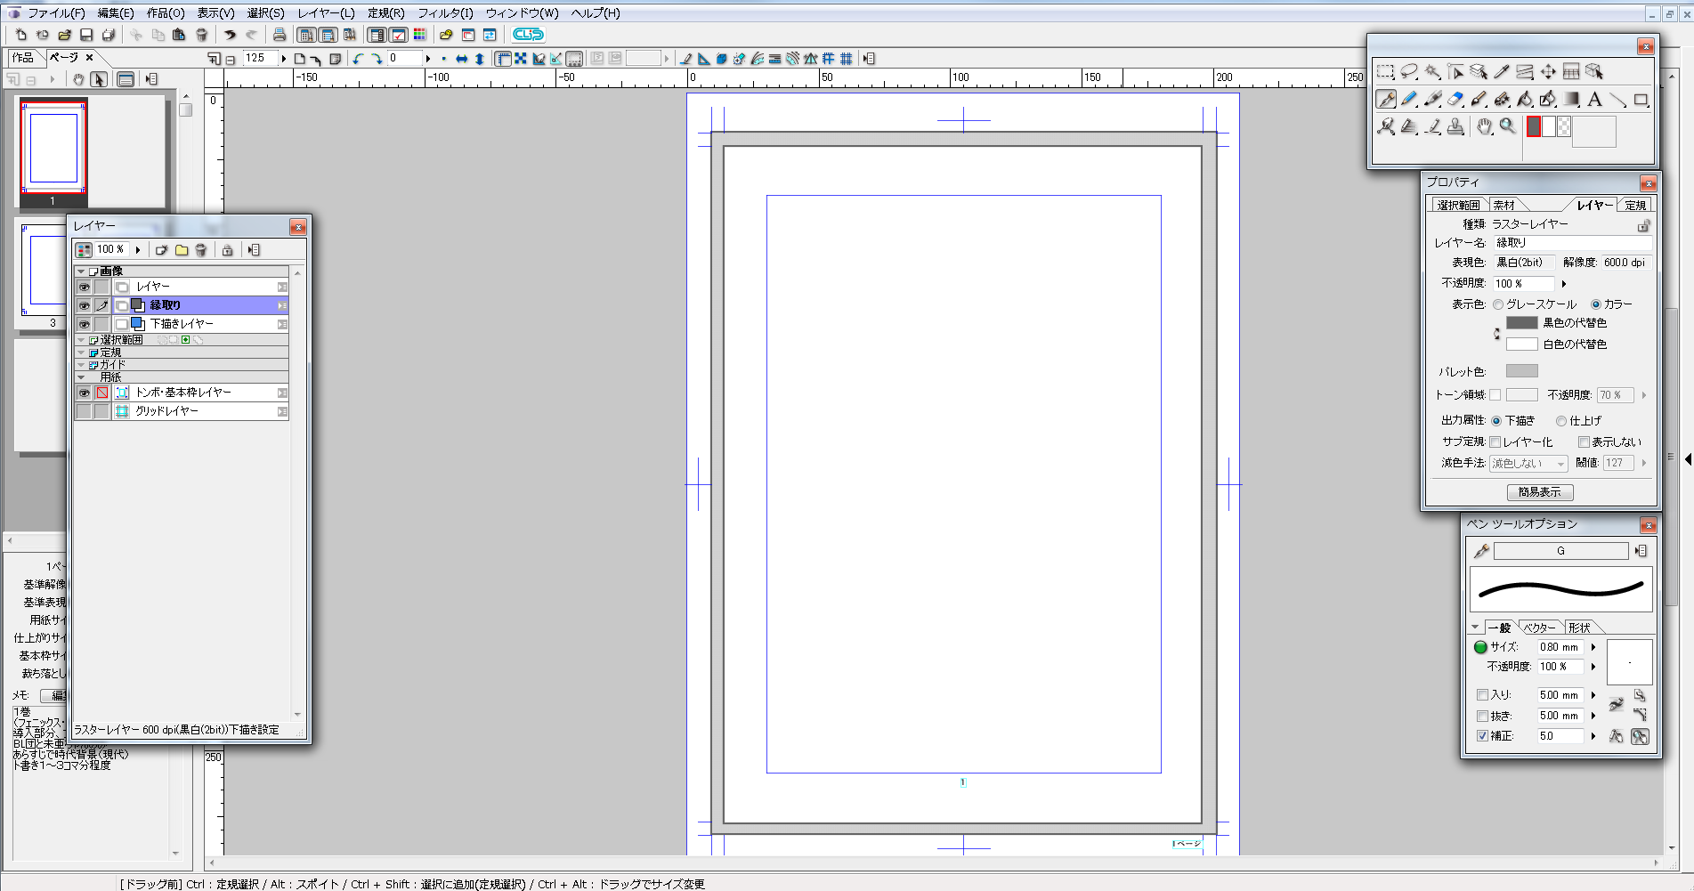Viewport: 1694px width, 891px height.
Task: Click new folder icon in Layer panel
Action: click(182, 250)
